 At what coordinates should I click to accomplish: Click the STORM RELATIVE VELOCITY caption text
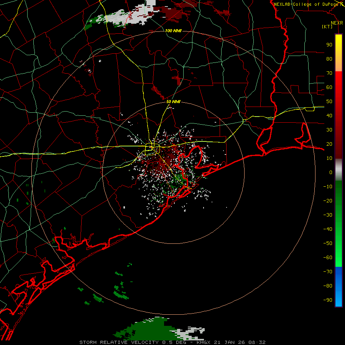tap(119, 342)
